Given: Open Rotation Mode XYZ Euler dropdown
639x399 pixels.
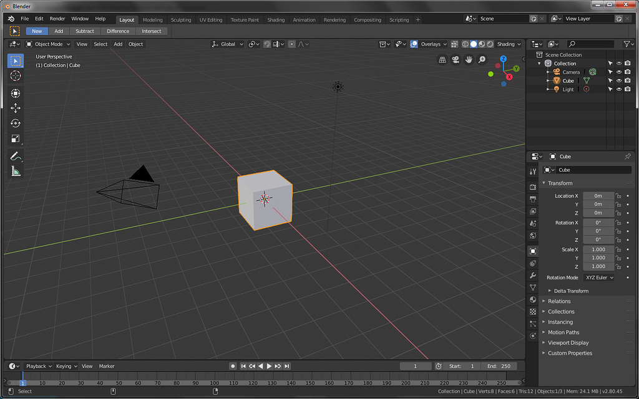Looking at the screenshot, I should [599, 277].
